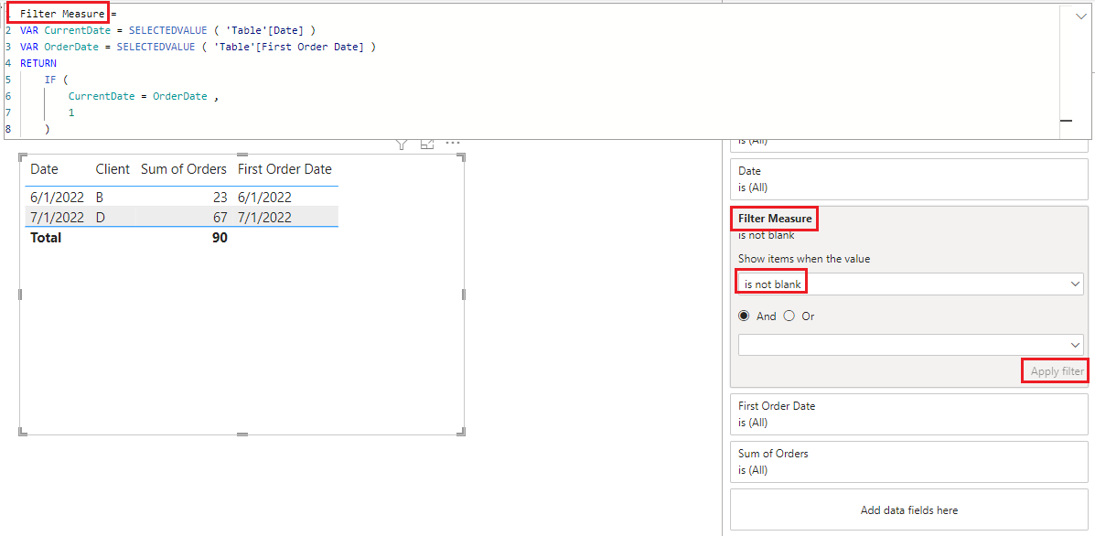Expand the Sum of Orders filter card
This screenshot has height=536, width=1095.
click(x=908, y=461)
